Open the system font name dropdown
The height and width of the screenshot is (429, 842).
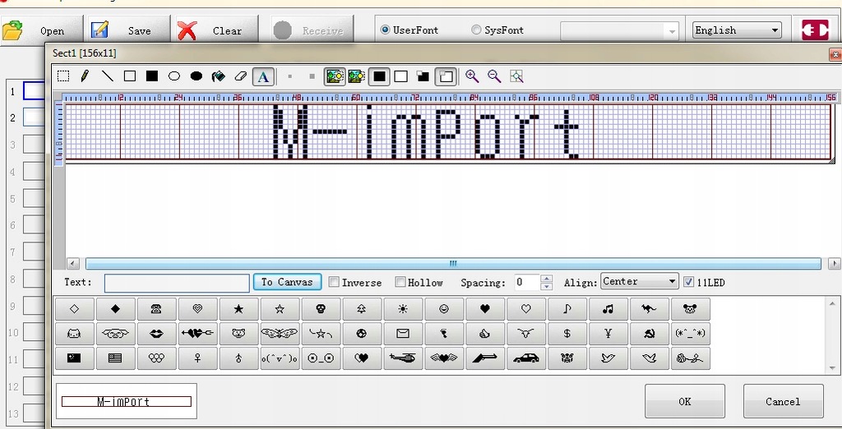pyautogui.click(x=620, y=30)
